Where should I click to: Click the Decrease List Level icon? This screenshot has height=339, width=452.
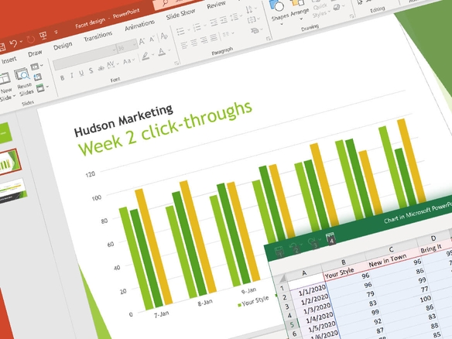tap(214, 22)
